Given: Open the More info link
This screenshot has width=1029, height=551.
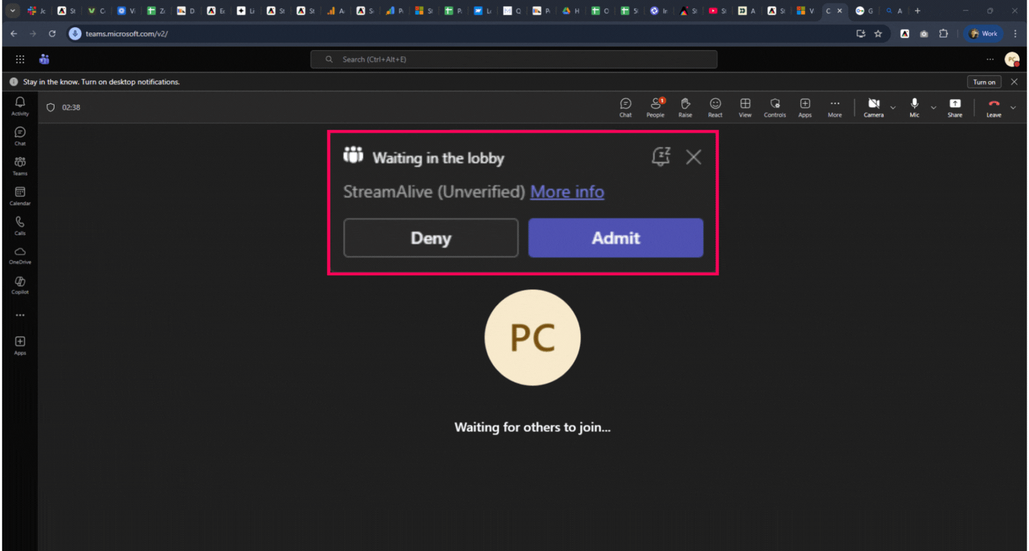Looking at the screenshot, I should coord(567,192).
